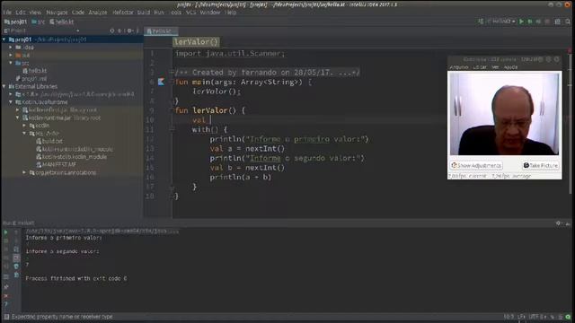Screen dimensions: 575x323
Task: Minimize Run panel with hide icon
Action: click(x=568, y=223)
